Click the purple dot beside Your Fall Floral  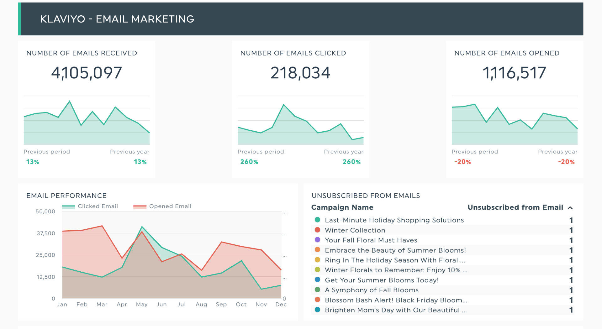pyautogui.click(x=317, y=240)
